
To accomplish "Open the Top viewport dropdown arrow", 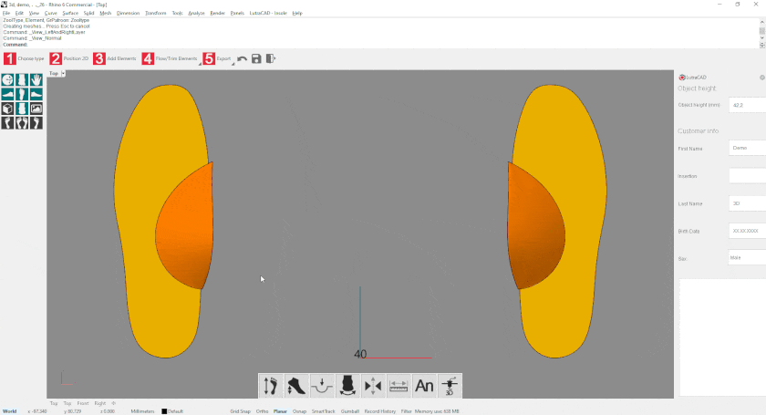I will coord(63,73).
